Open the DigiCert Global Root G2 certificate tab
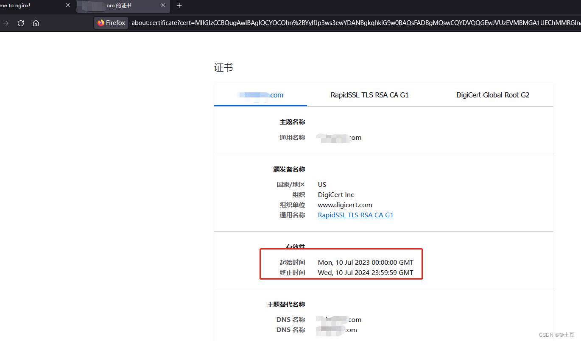 pos(493,95)
